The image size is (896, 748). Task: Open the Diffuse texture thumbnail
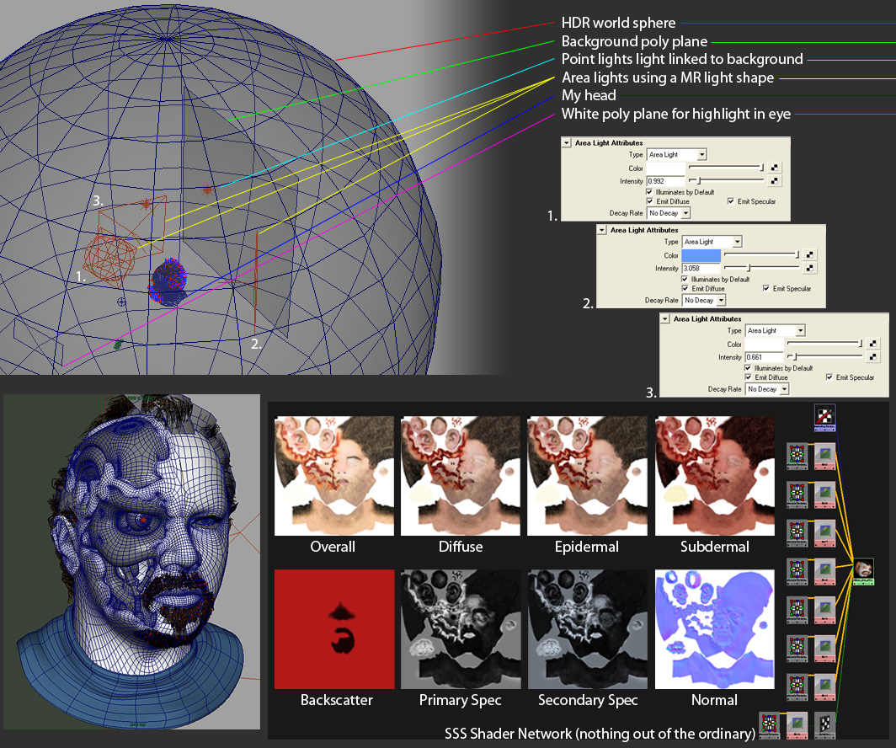(x=461, y=475)
